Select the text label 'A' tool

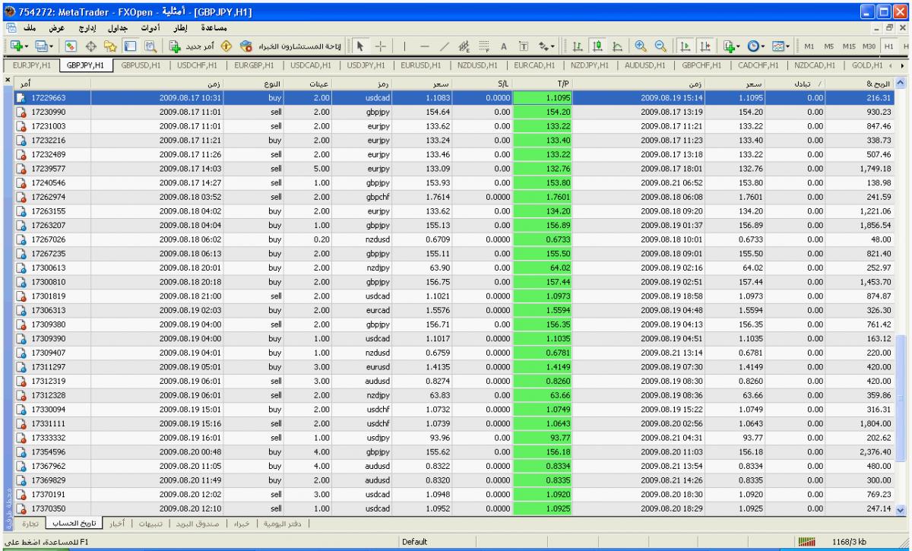503,46
